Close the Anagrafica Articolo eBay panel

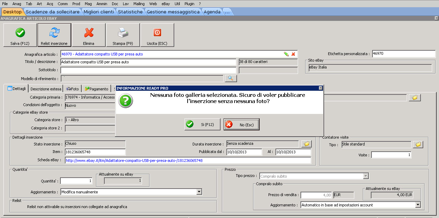tap(436, 18)
